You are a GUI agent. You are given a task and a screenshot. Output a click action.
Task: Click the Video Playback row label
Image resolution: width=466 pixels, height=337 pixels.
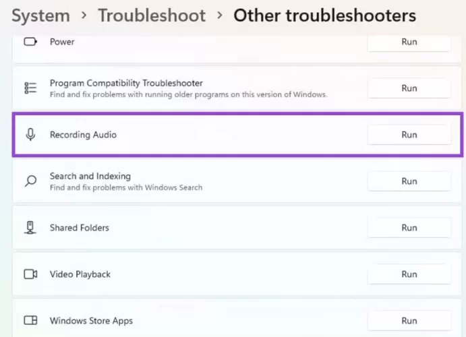(80, 274)
